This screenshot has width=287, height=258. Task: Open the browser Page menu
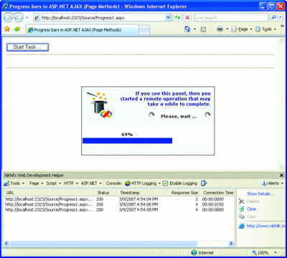[241, 29]
